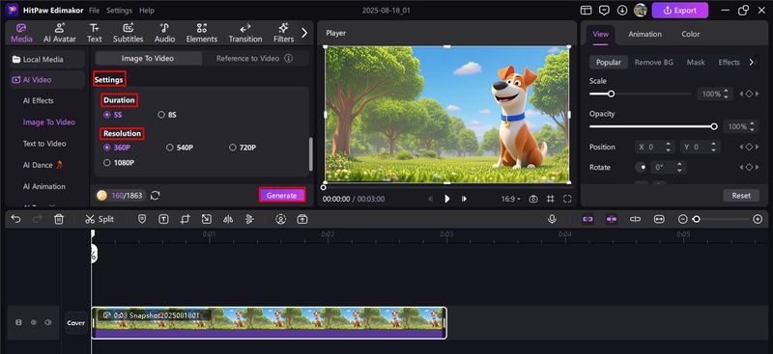
Task: Select Local Media in sidebar
Action: click(47, 60)
